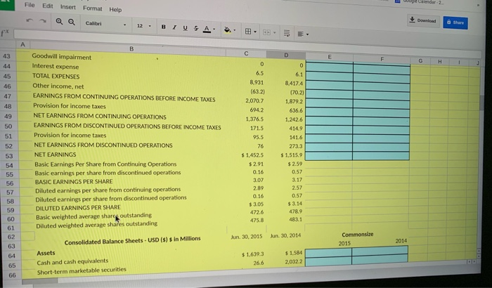Image resolution: width=492 pixels, height=288 pixels.
Task: Open the borders icon
Action: pos(248,31)
